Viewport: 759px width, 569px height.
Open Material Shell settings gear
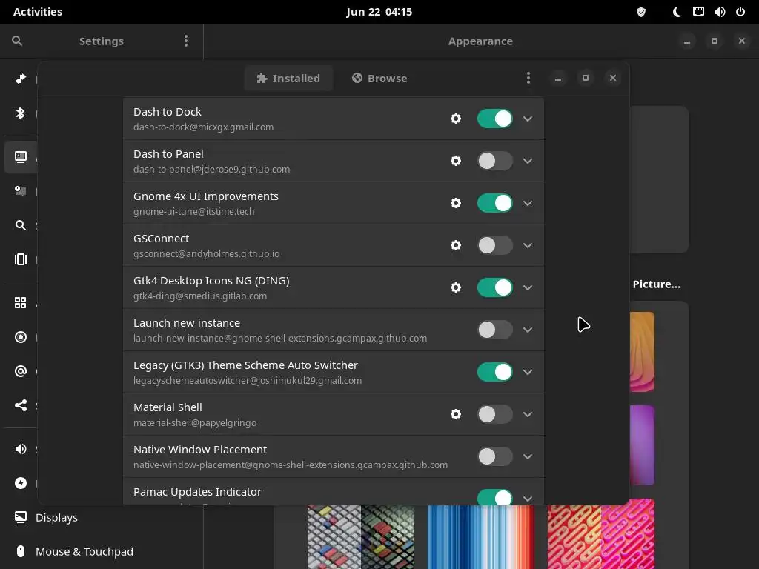click(456, 414)
